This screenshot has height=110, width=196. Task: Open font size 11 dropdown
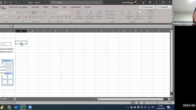point(15,13)
